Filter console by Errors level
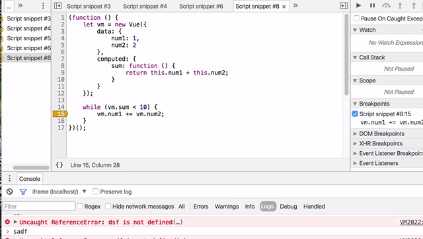The image size is (423, 239). (x=201, y=207)
